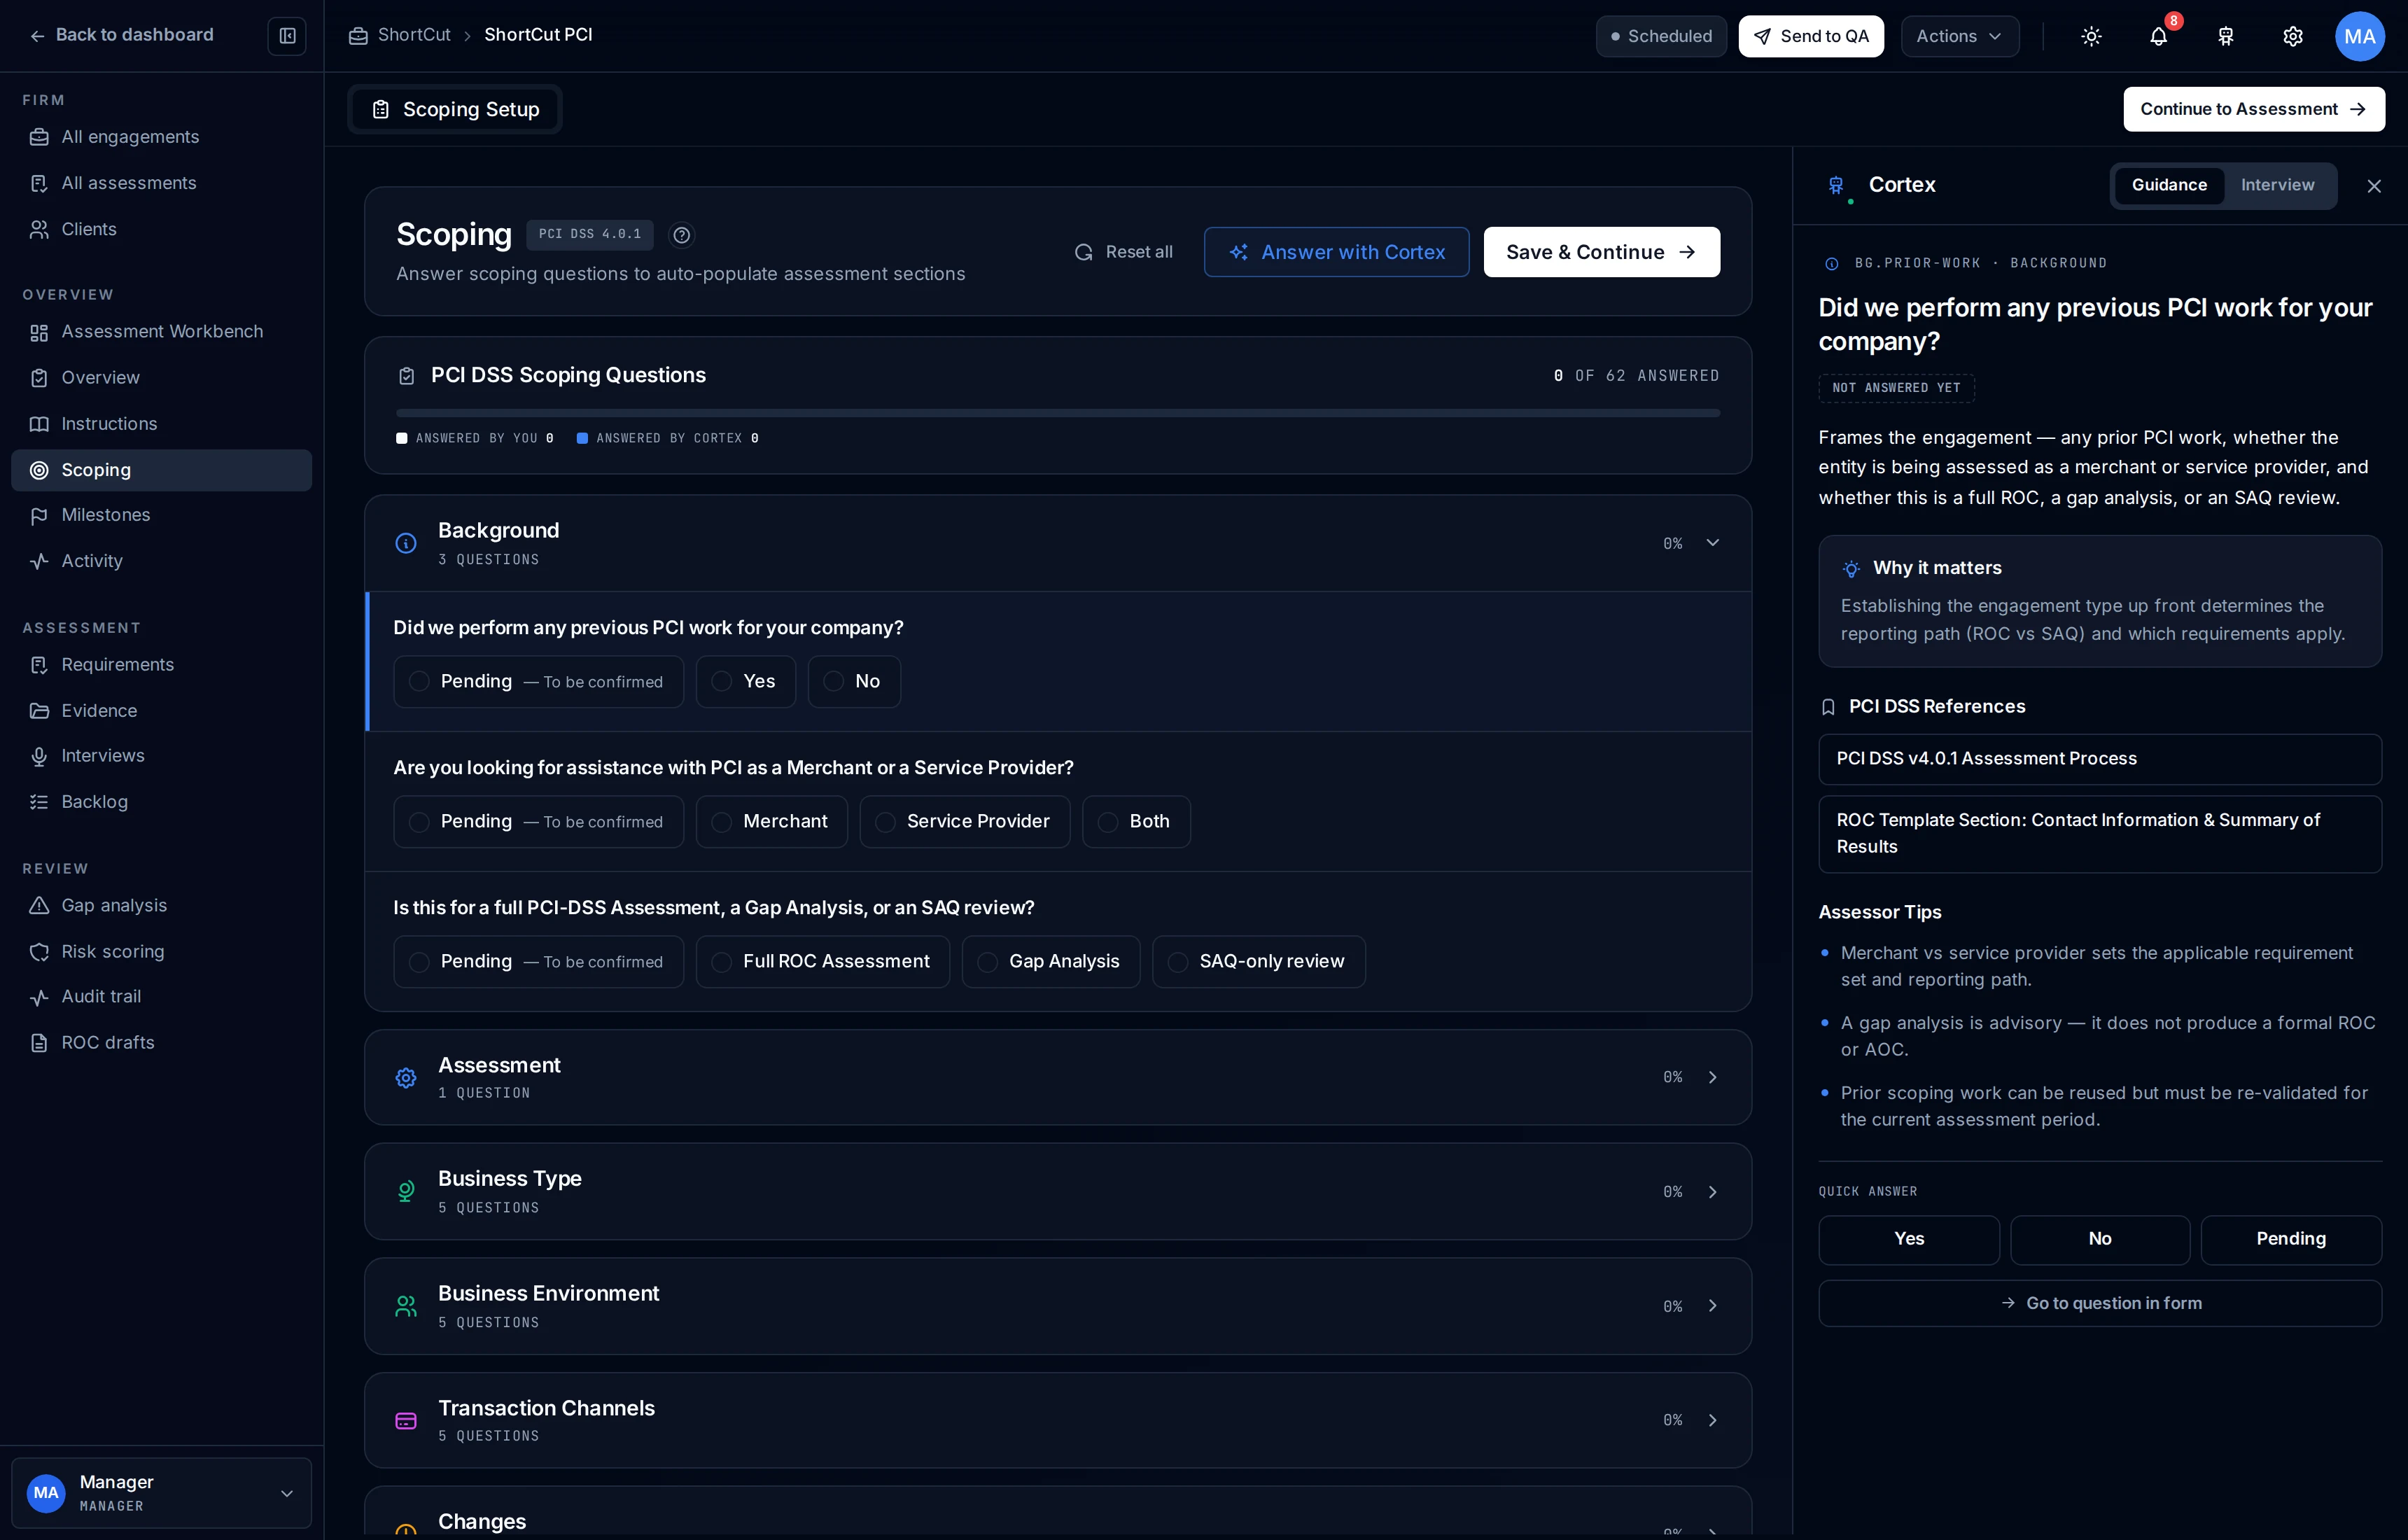This screenshot has height=1540, width=2408.
Task: Click Save & Continue button
Action: (x=1601, y=252)
